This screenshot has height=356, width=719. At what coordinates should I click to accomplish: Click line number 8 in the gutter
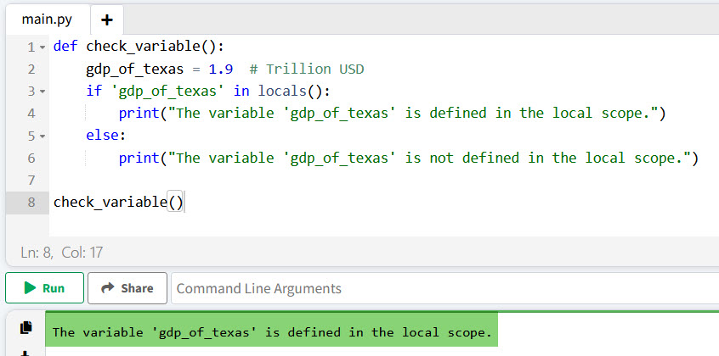(31, 203)
